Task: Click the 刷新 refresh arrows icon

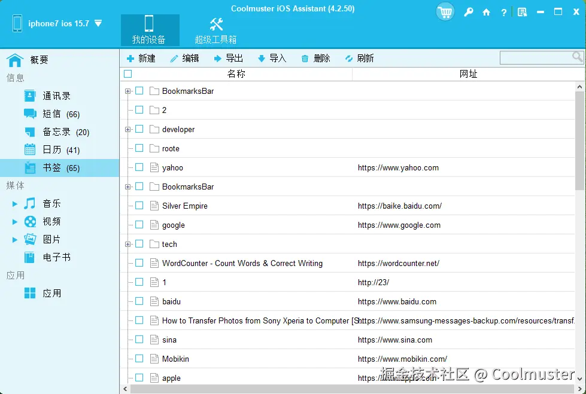Action: click(x=349, y=59)
